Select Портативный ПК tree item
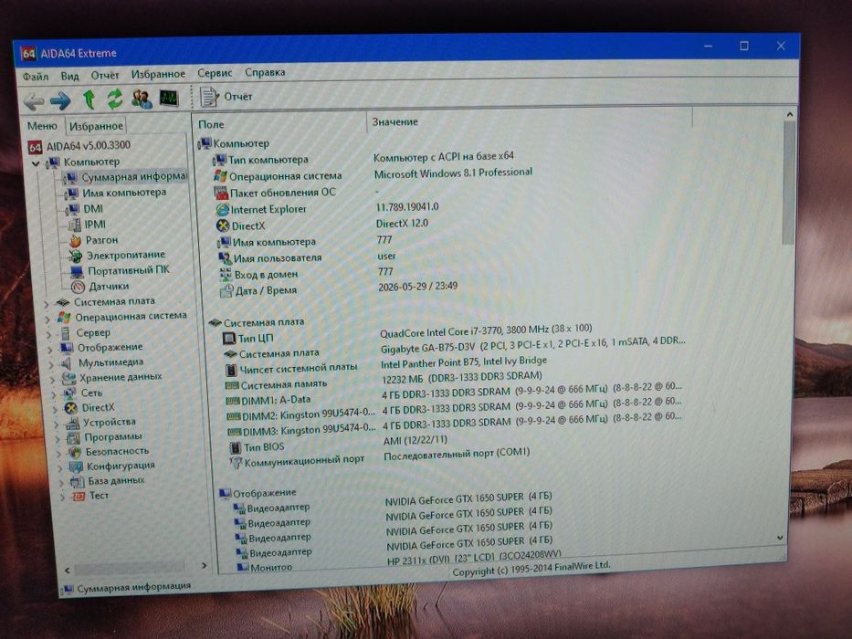Screen dimensions: 852x639 point(121,270)
